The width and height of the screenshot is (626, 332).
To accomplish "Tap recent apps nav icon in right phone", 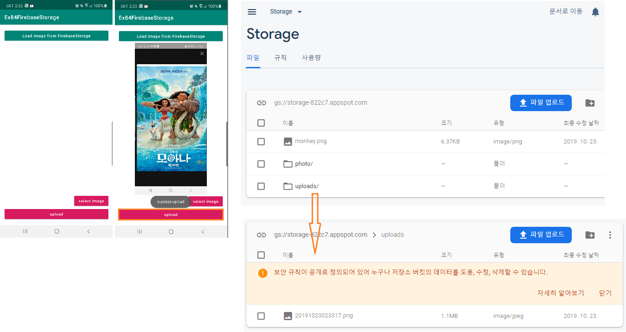I will pos(139,232).
